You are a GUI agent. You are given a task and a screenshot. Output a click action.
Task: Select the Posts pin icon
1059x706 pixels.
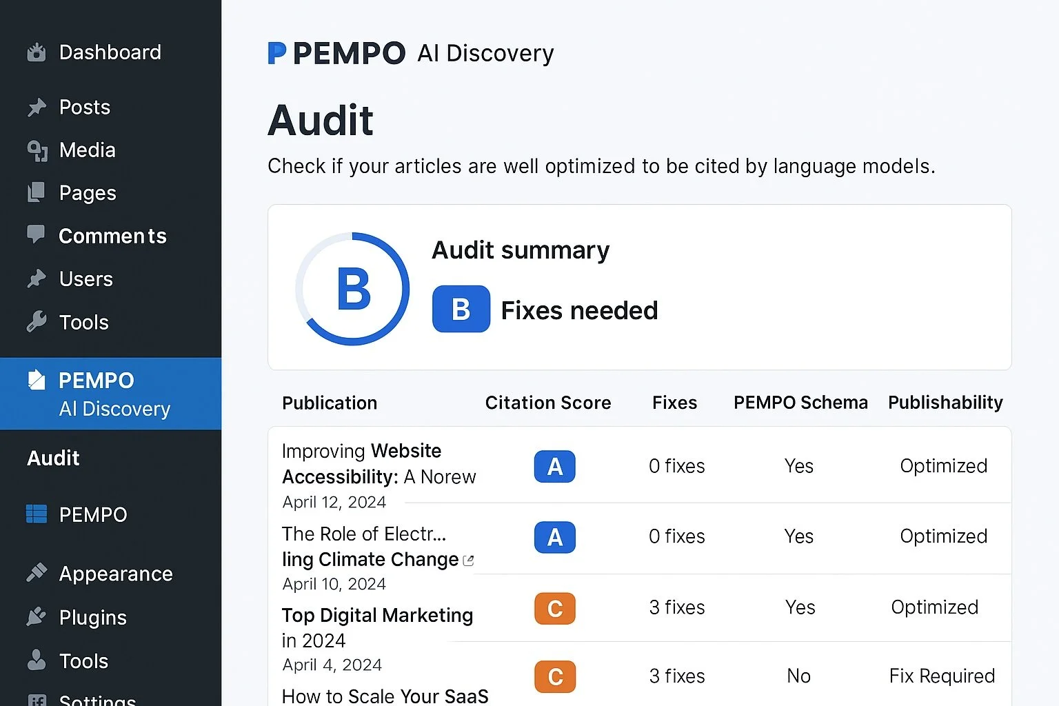click(x=37, y=108)
